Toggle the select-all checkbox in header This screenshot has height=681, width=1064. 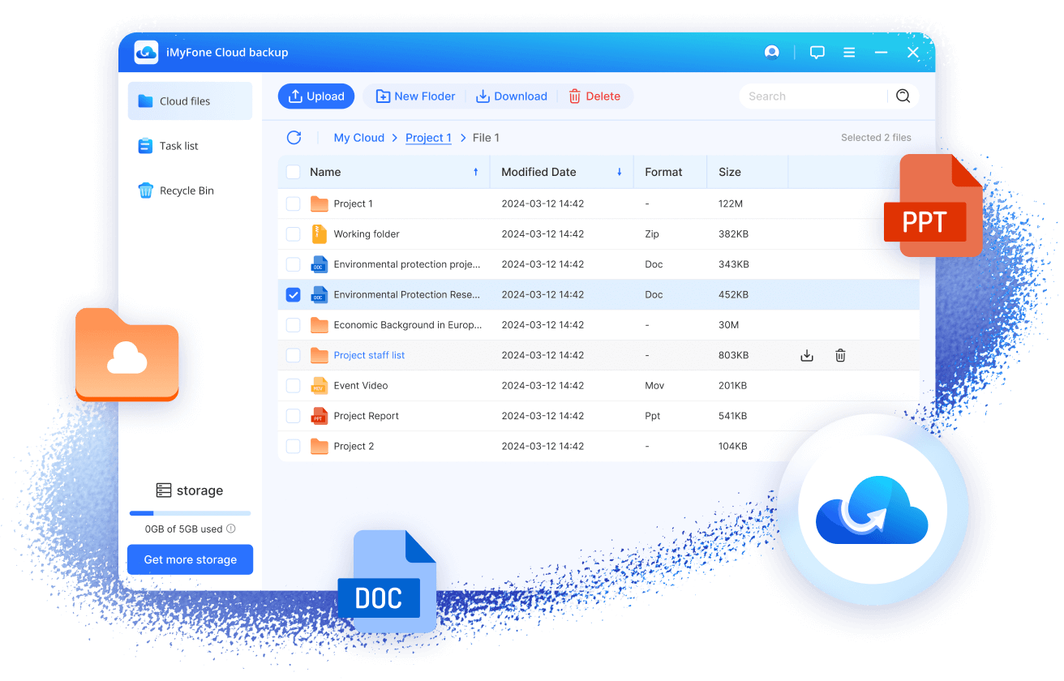click(294, 172)
